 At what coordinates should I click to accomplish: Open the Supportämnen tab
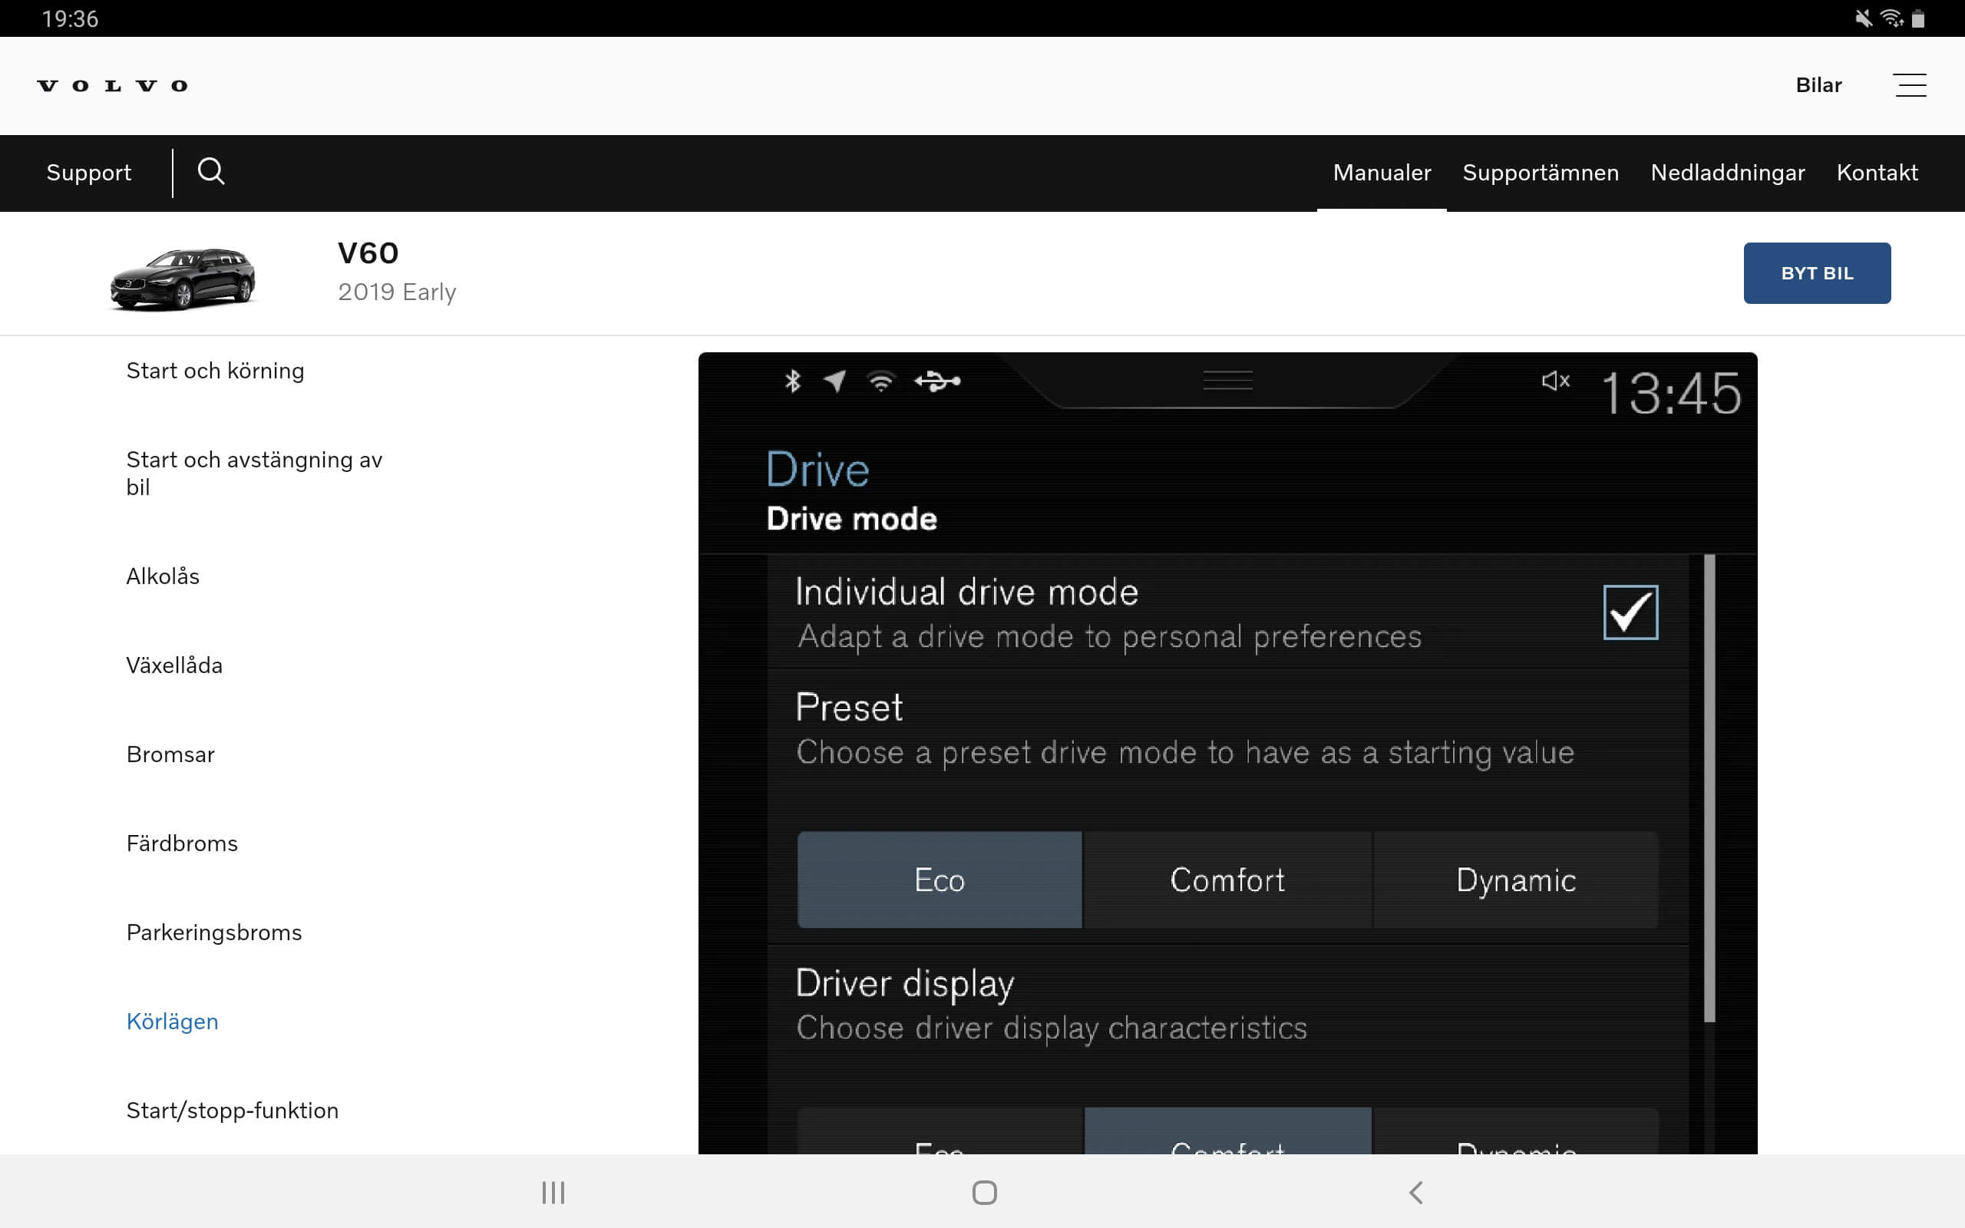click(1541, 172)
